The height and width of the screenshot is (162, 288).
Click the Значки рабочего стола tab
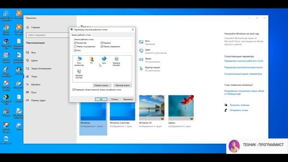[x=81, y=35]
